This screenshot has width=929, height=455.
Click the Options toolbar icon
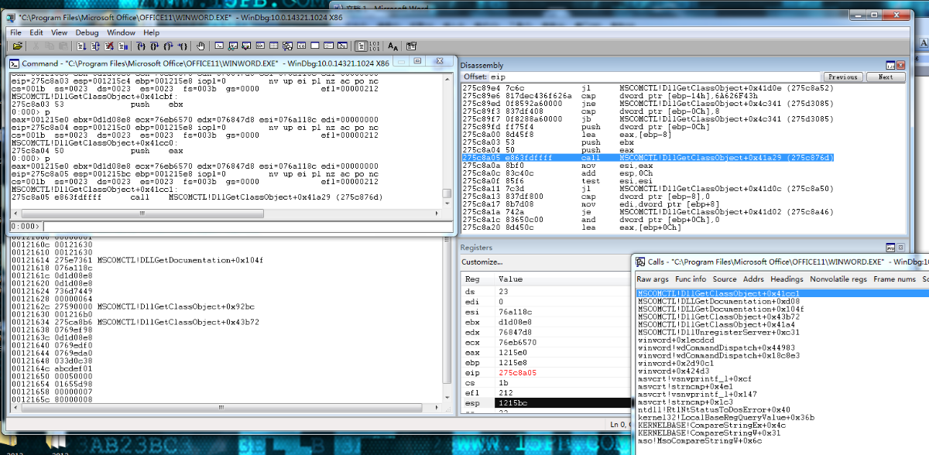(411, 46)
